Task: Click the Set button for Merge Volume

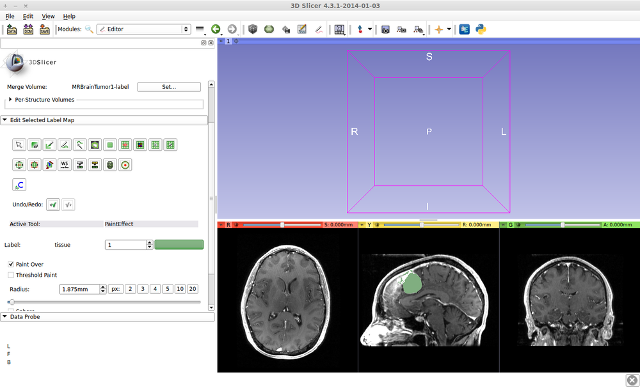Action: click(169, 86)
